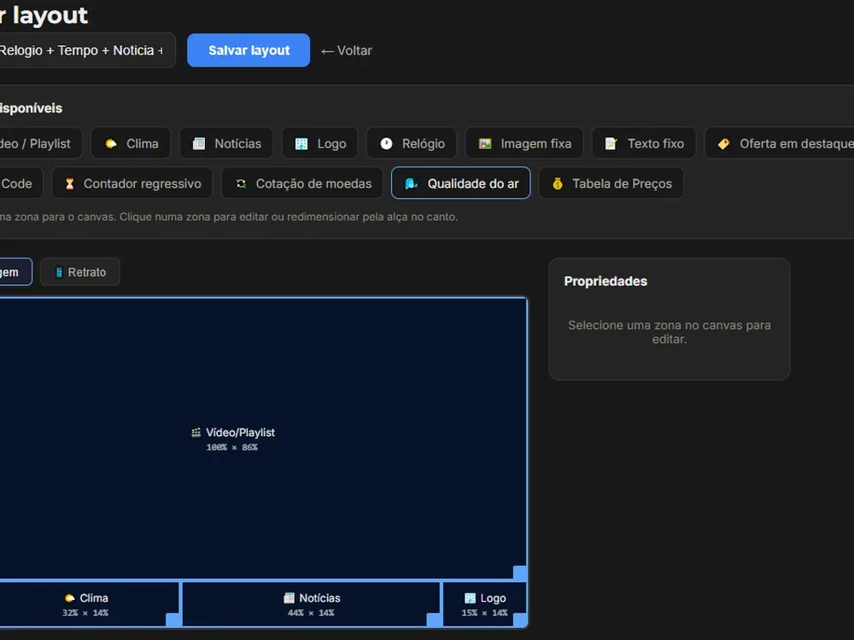854x640 pixels.
Task: Click the Propriedades panel heading
Action: 605,282
